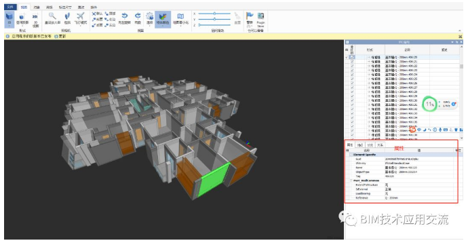Click the X axis cutting slider handle
Viewport: 468px width, 245px height.
click(214, 14)
